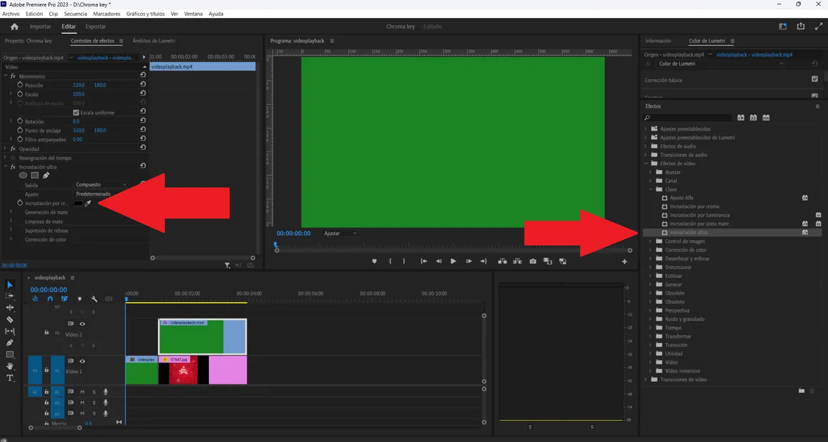This screenshot has width=828, height=442.
Task: Pick key color with the eyedropper
Action: [87, 203]
